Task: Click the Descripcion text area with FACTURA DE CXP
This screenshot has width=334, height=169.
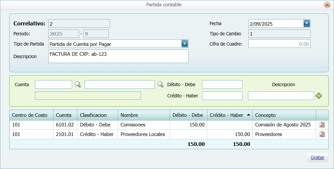Action: click(x=118, y=56)
